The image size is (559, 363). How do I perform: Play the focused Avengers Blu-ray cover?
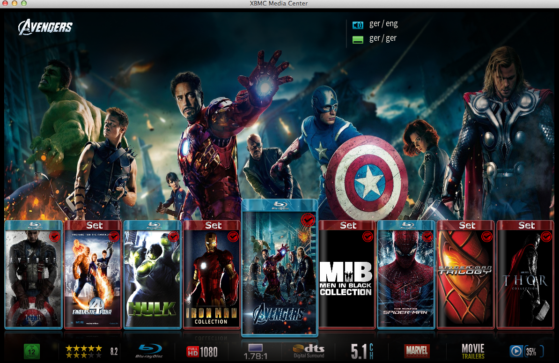pos(279,268)
